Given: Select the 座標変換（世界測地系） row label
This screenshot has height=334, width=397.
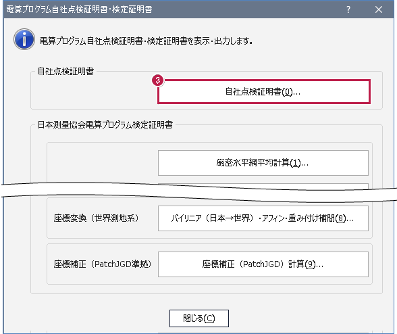Looking at the screenshot, I should click(x=96, y=218).
